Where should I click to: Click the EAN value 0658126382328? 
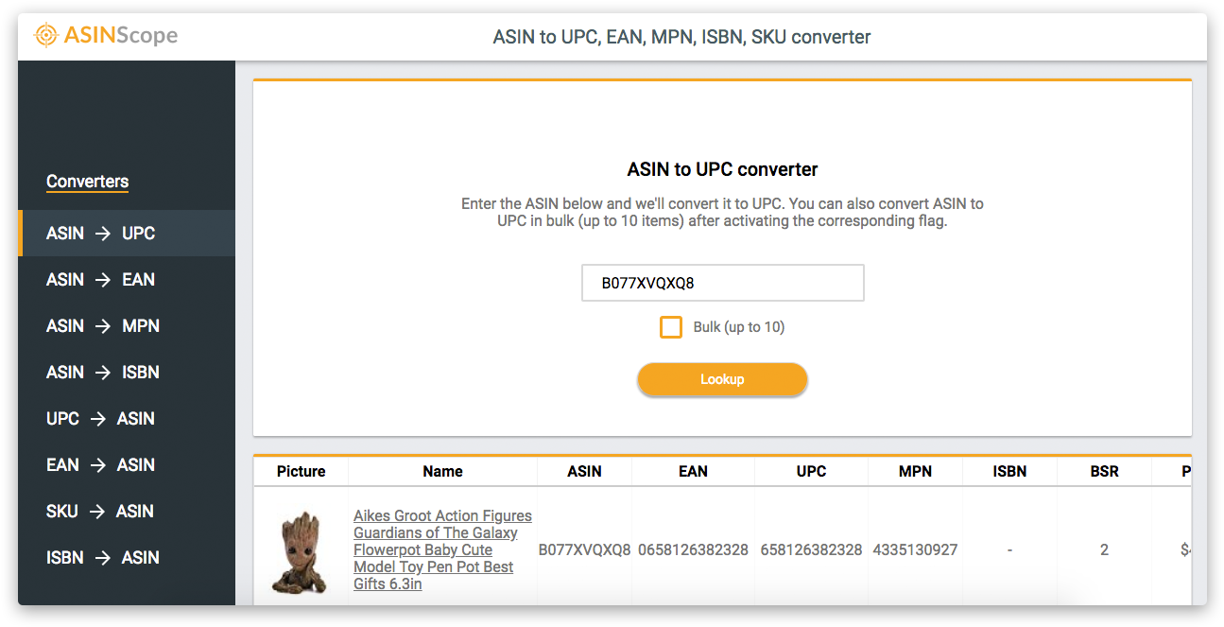pos(693,549)
